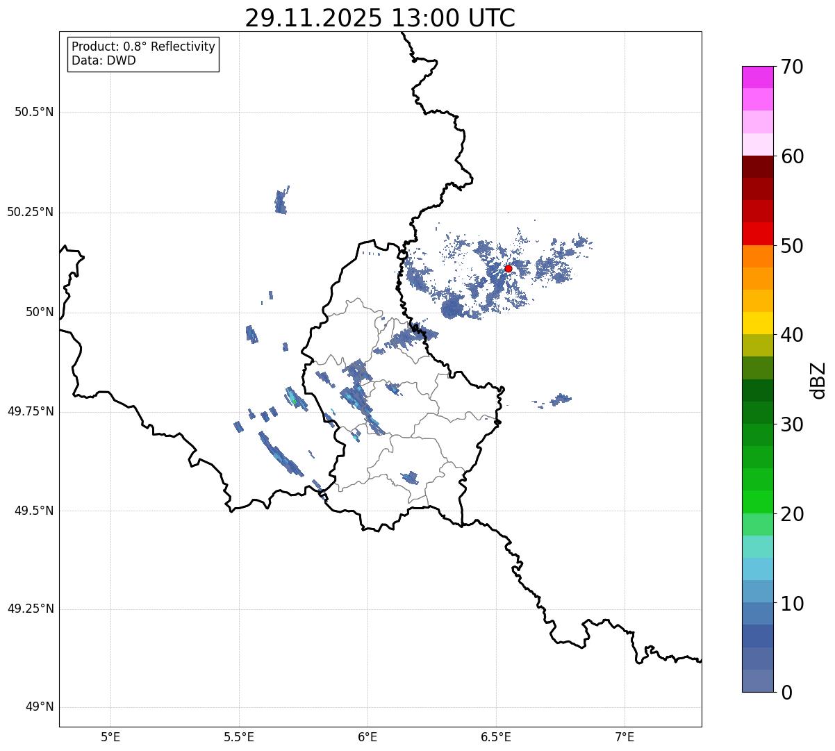Click the 50.5°N latitude label
The height and width of the screenshot is (751, 835).
click(x=31, y=112)
